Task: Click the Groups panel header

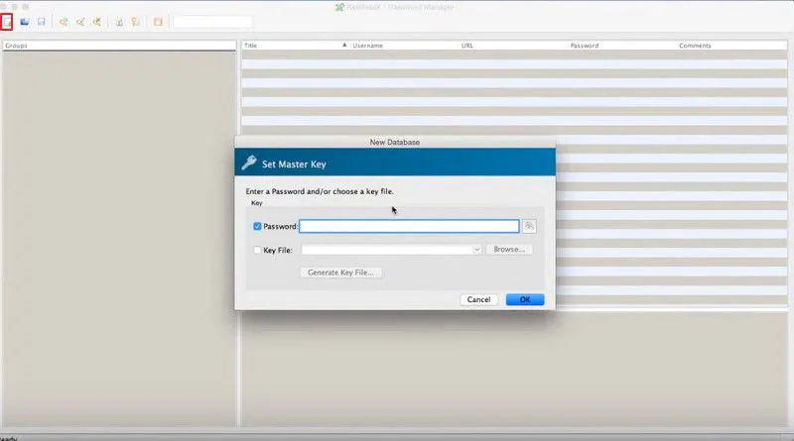Action: [119, 46]
